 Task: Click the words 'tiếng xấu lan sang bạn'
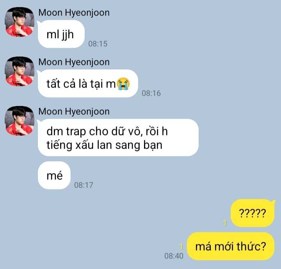tap(104, 145)
